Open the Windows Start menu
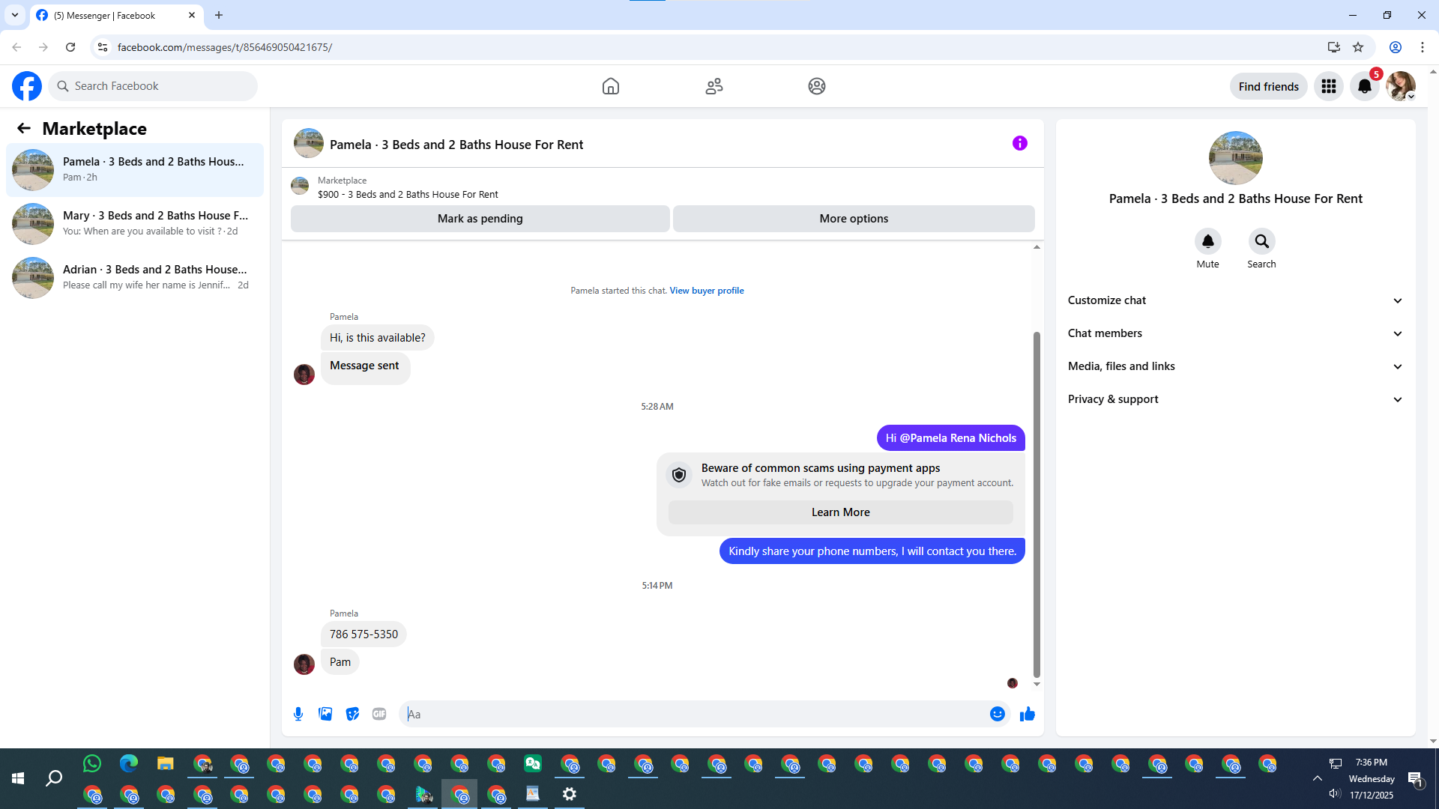 pyautogui.click(x=18, y=779)
